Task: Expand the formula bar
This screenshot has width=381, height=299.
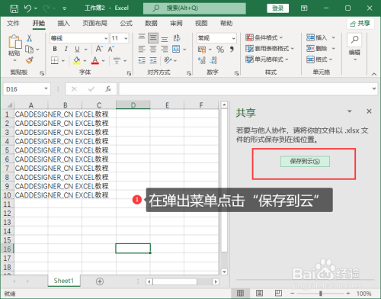Action: tap(374, 88)
